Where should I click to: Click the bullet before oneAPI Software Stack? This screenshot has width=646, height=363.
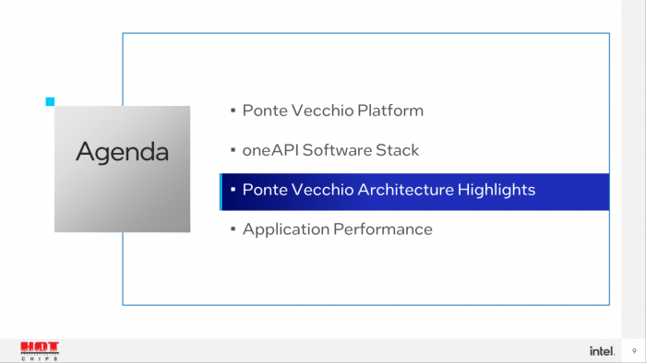coord(233,150)
